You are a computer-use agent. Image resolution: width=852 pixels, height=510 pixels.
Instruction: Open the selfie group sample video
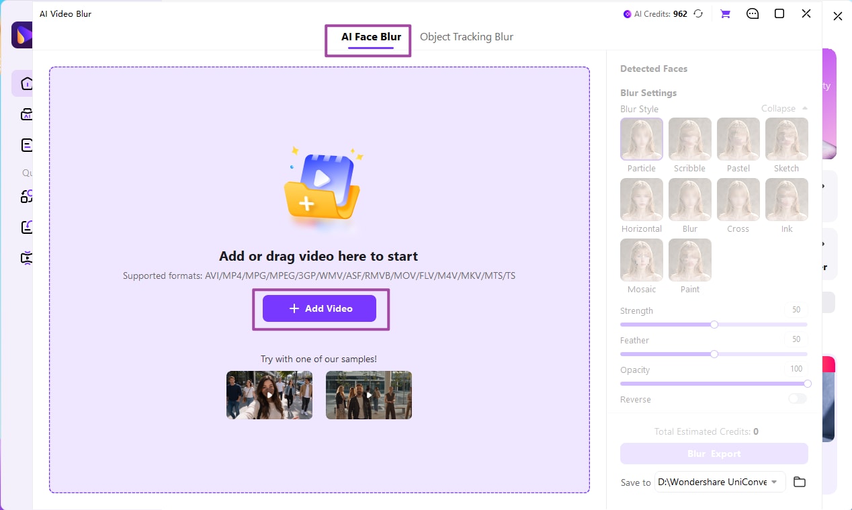point(269,395)
